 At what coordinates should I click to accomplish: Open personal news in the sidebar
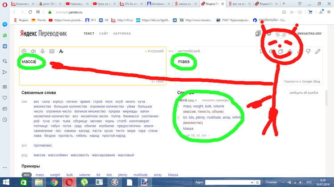point(5,109)
